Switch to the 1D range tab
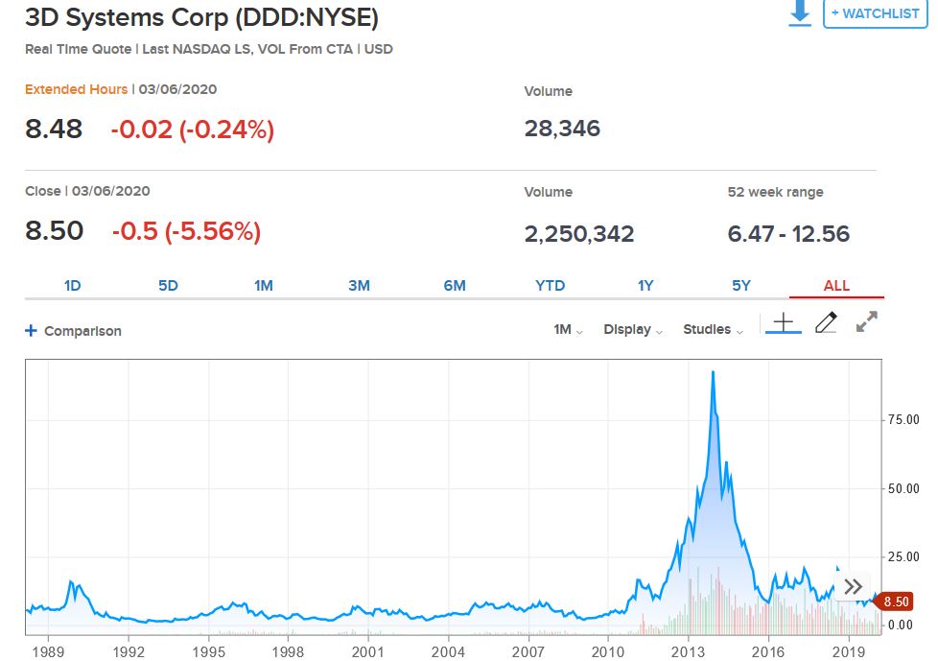Viewport: 938px width, 661px height. tap(73, 286)
